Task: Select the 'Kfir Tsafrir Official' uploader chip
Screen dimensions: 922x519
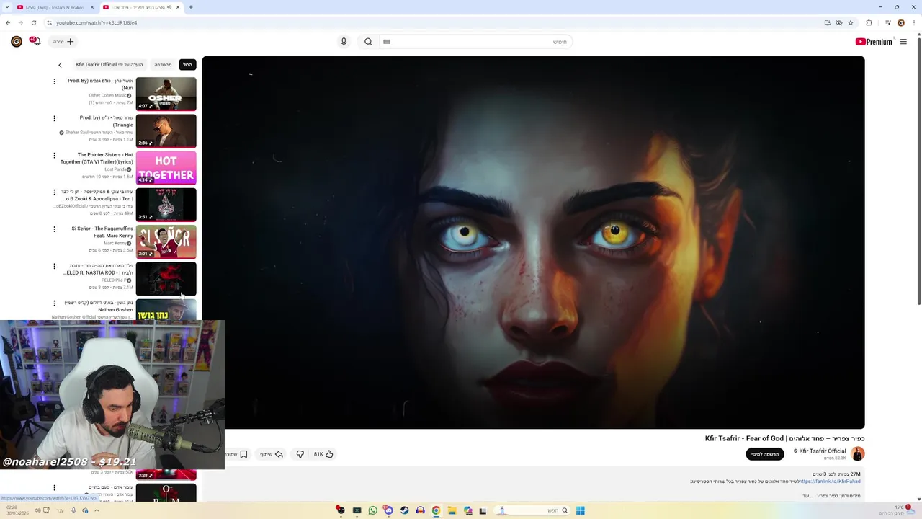Action: (x=109, y=65)
